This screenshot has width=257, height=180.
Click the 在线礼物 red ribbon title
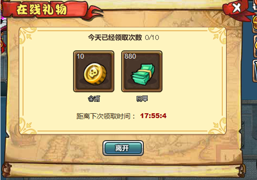pos(42,9)
